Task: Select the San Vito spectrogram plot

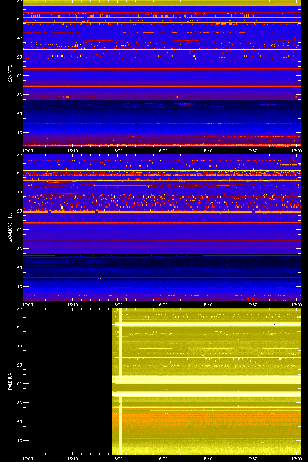Action: (x=162, y=73)
